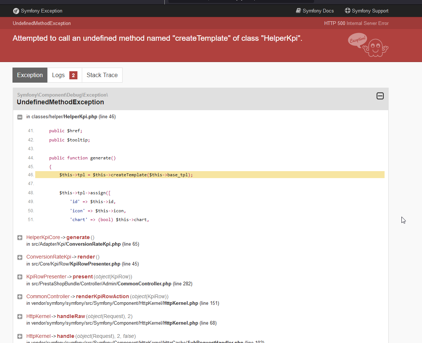Click the "'icon' => $this->icon," code line

(x=98, y=211)
